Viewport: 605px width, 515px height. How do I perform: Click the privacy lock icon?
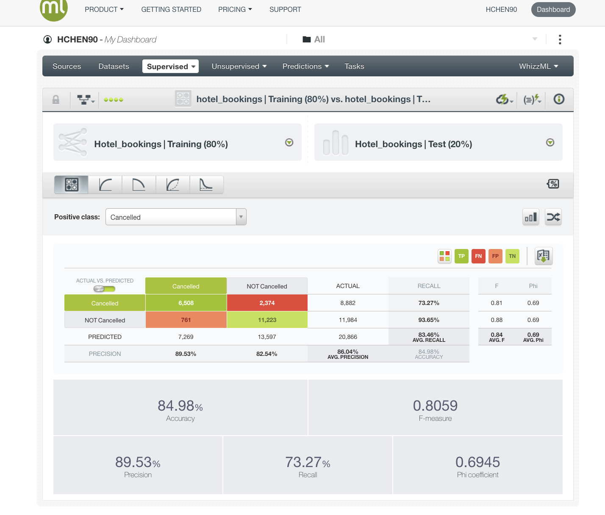pos(56,100)
